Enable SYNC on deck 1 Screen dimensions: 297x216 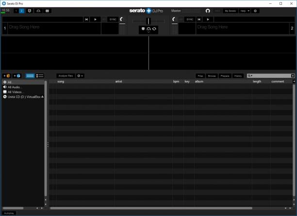[113, 19]
